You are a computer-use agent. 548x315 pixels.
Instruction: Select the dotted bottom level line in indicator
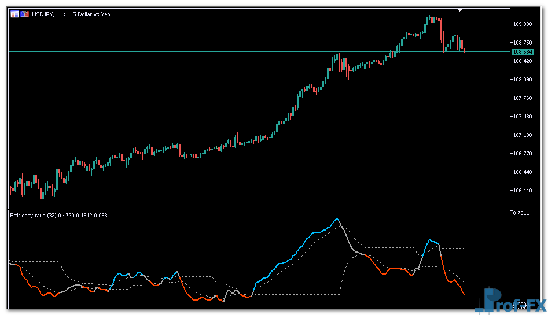[x=231, y=305]
